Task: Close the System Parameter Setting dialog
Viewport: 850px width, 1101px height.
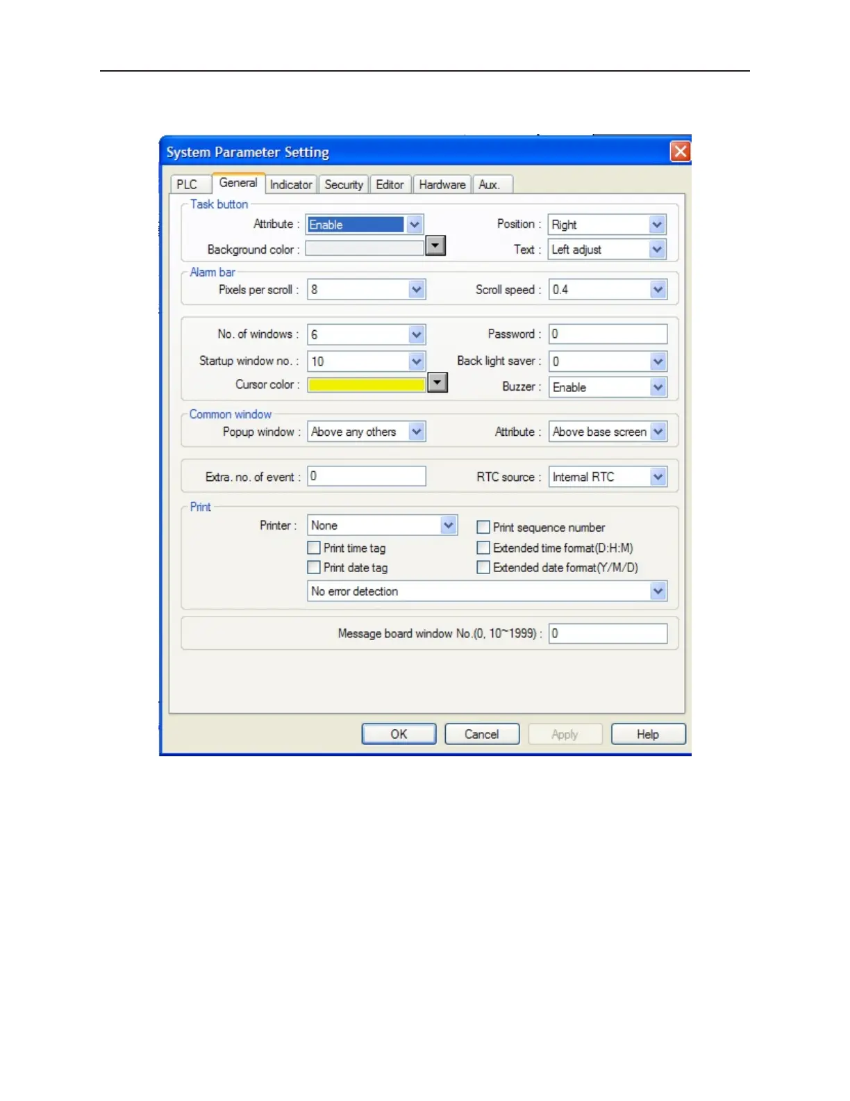Action: pyautogui.click(x=680, y=152)
